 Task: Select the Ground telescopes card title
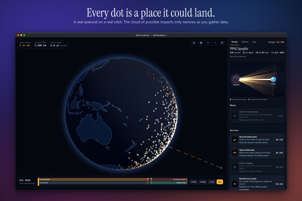248,137
